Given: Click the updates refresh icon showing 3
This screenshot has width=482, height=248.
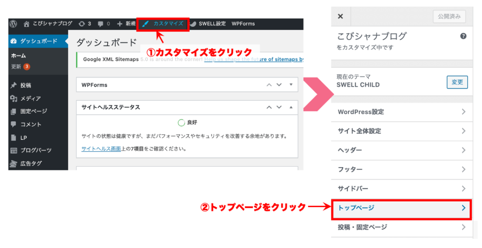Looking at the screenshot, I should [82, 24].
